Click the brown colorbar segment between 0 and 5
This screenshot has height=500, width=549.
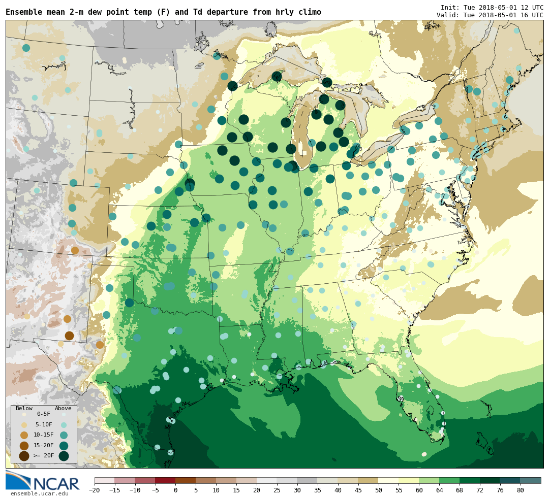186,480
